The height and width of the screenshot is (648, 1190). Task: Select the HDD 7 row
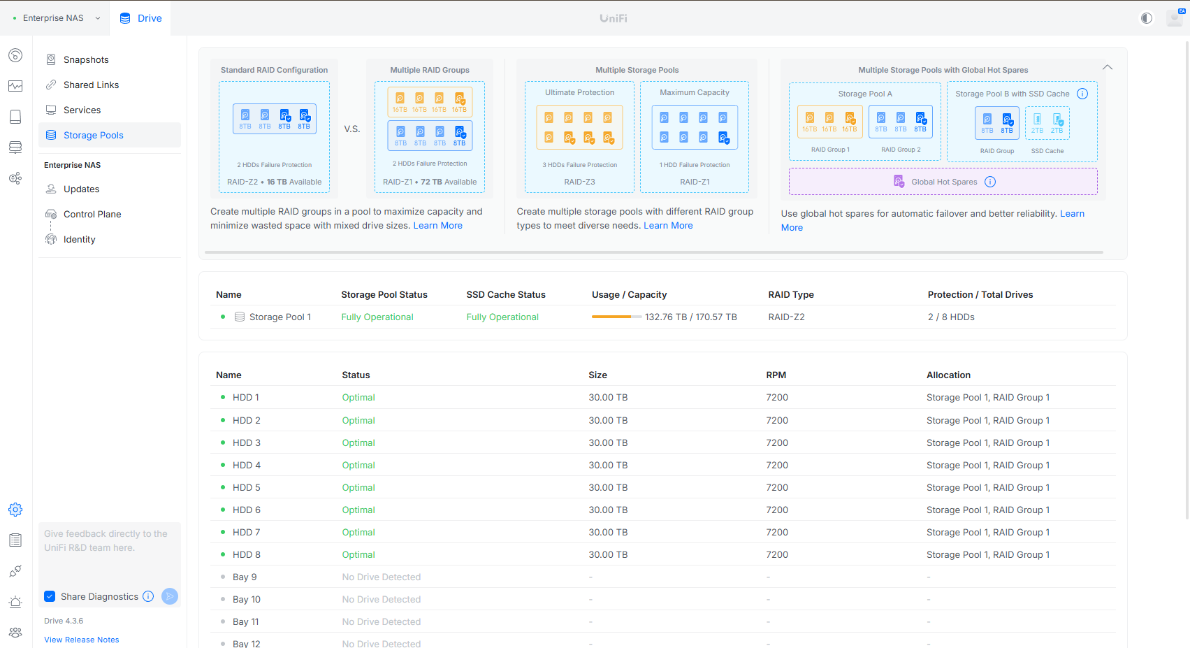(x=663, y=532)
